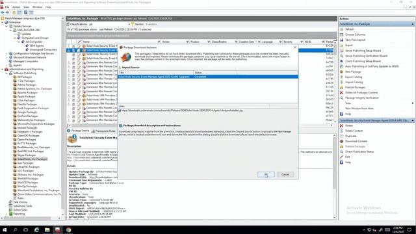Screen dimensions: 416x234
Task: Select All Packages in the tree
Action: 25,77
